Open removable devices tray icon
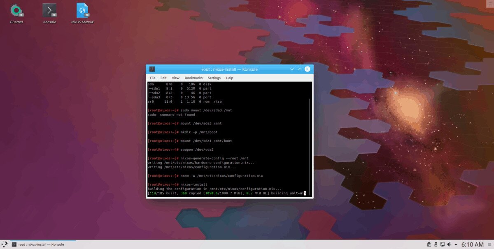The height and width of the screenshot is (249, 494). 436,244
